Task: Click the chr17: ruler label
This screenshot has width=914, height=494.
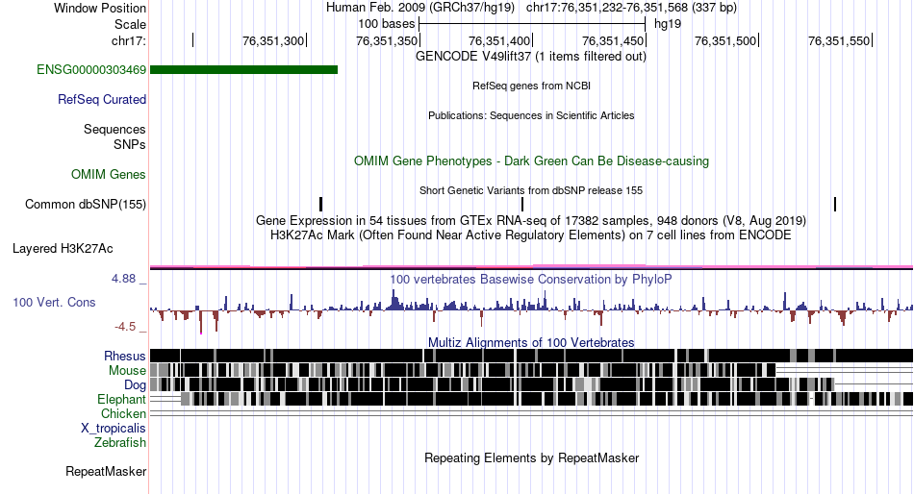Action: coord(129,40)
